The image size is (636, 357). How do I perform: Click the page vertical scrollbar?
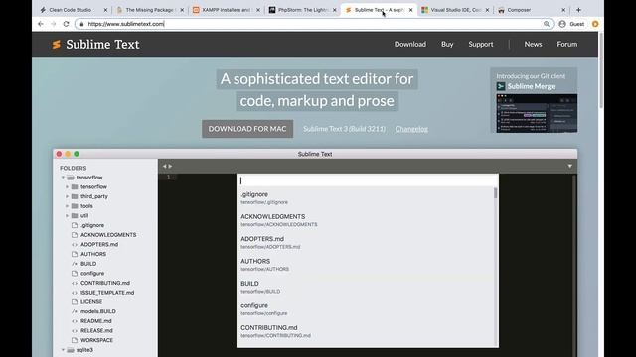(x=600, y=70)
